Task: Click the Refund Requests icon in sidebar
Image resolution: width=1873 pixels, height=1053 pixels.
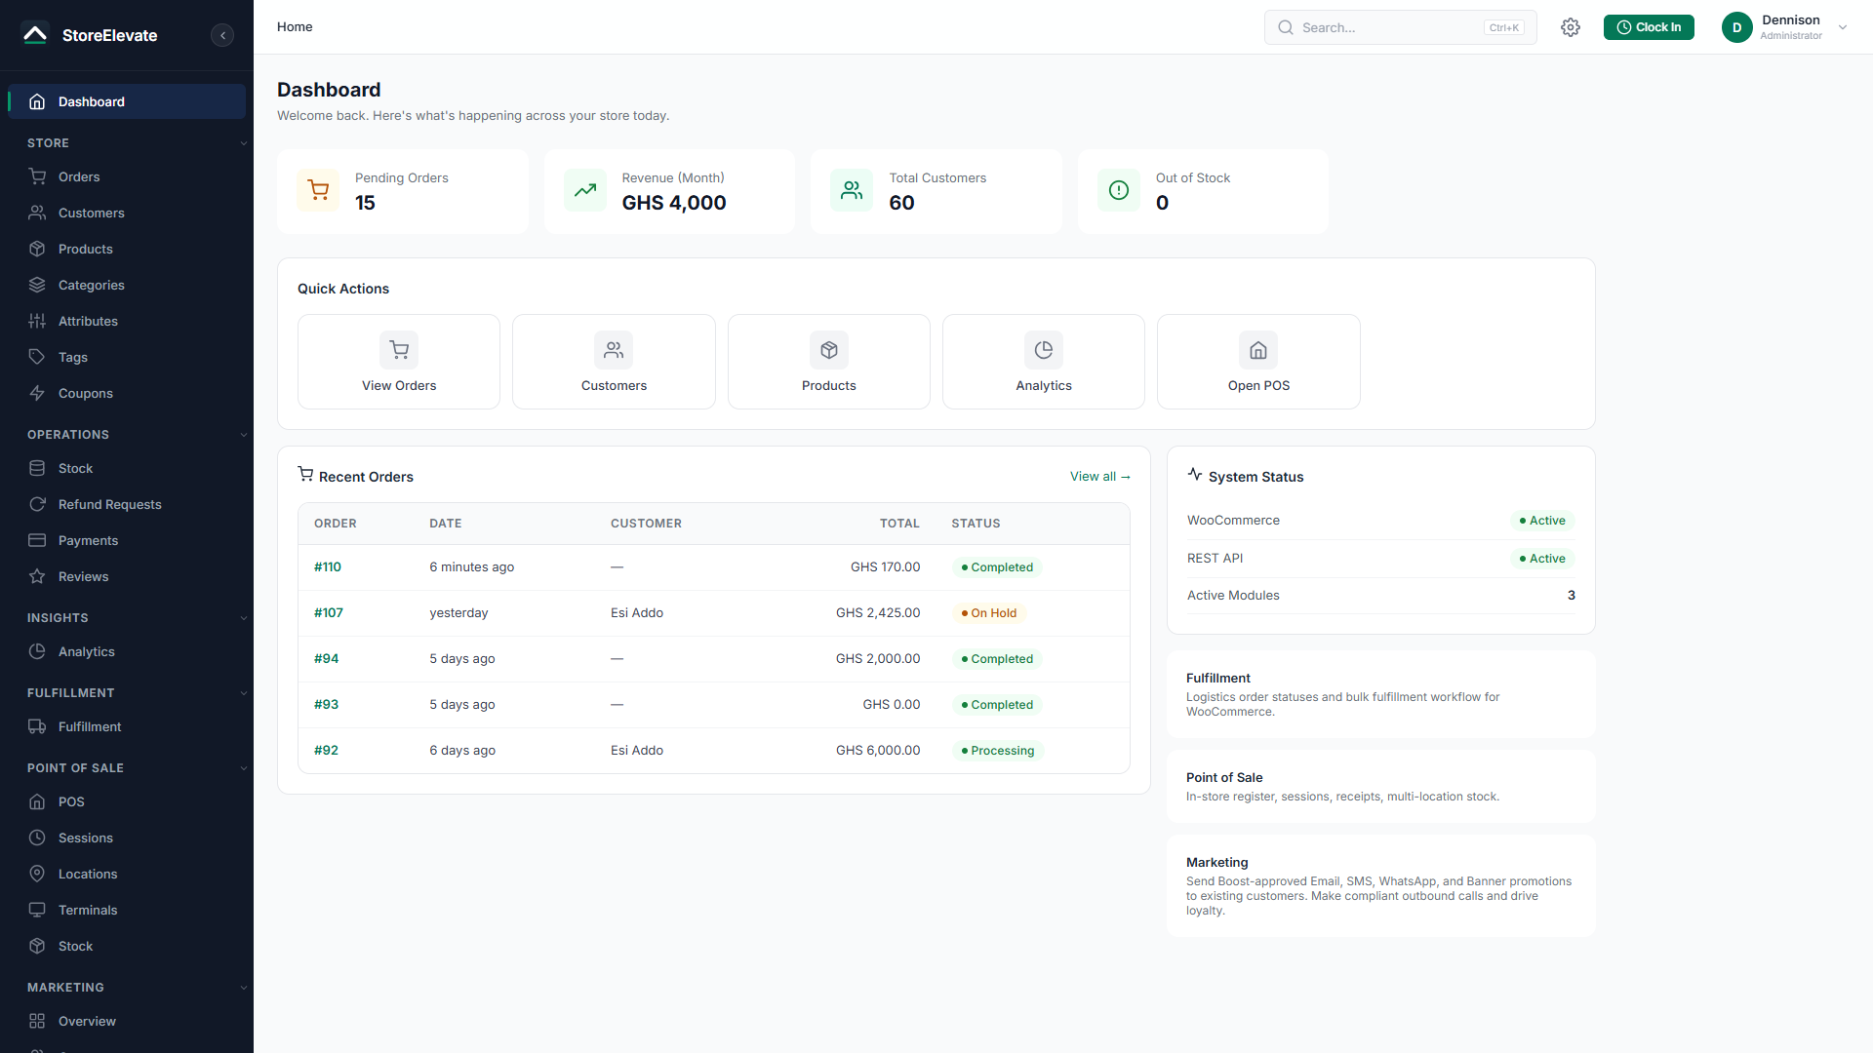Action: click(37, 504)
